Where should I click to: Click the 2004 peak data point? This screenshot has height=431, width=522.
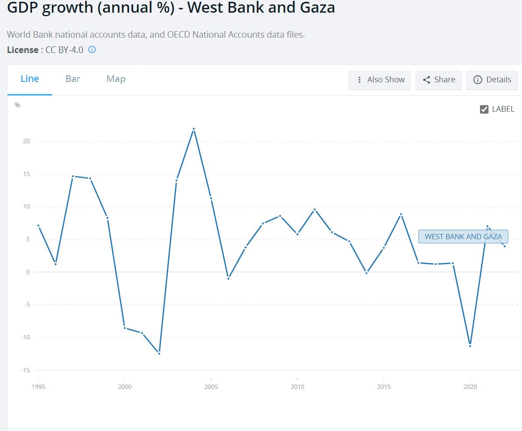point(194,129)
